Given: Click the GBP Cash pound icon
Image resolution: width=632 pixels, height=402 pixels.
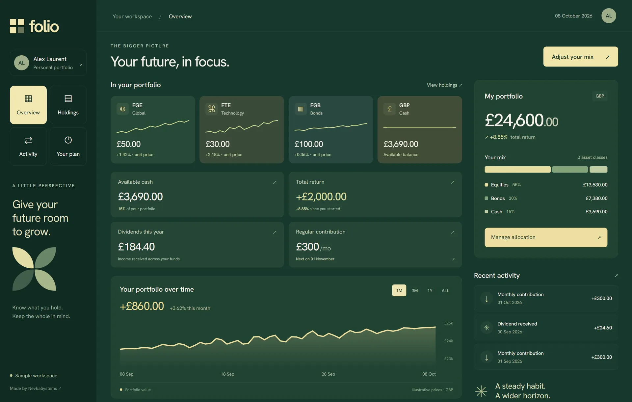Looking at the screenshot, I should (390, 109).
